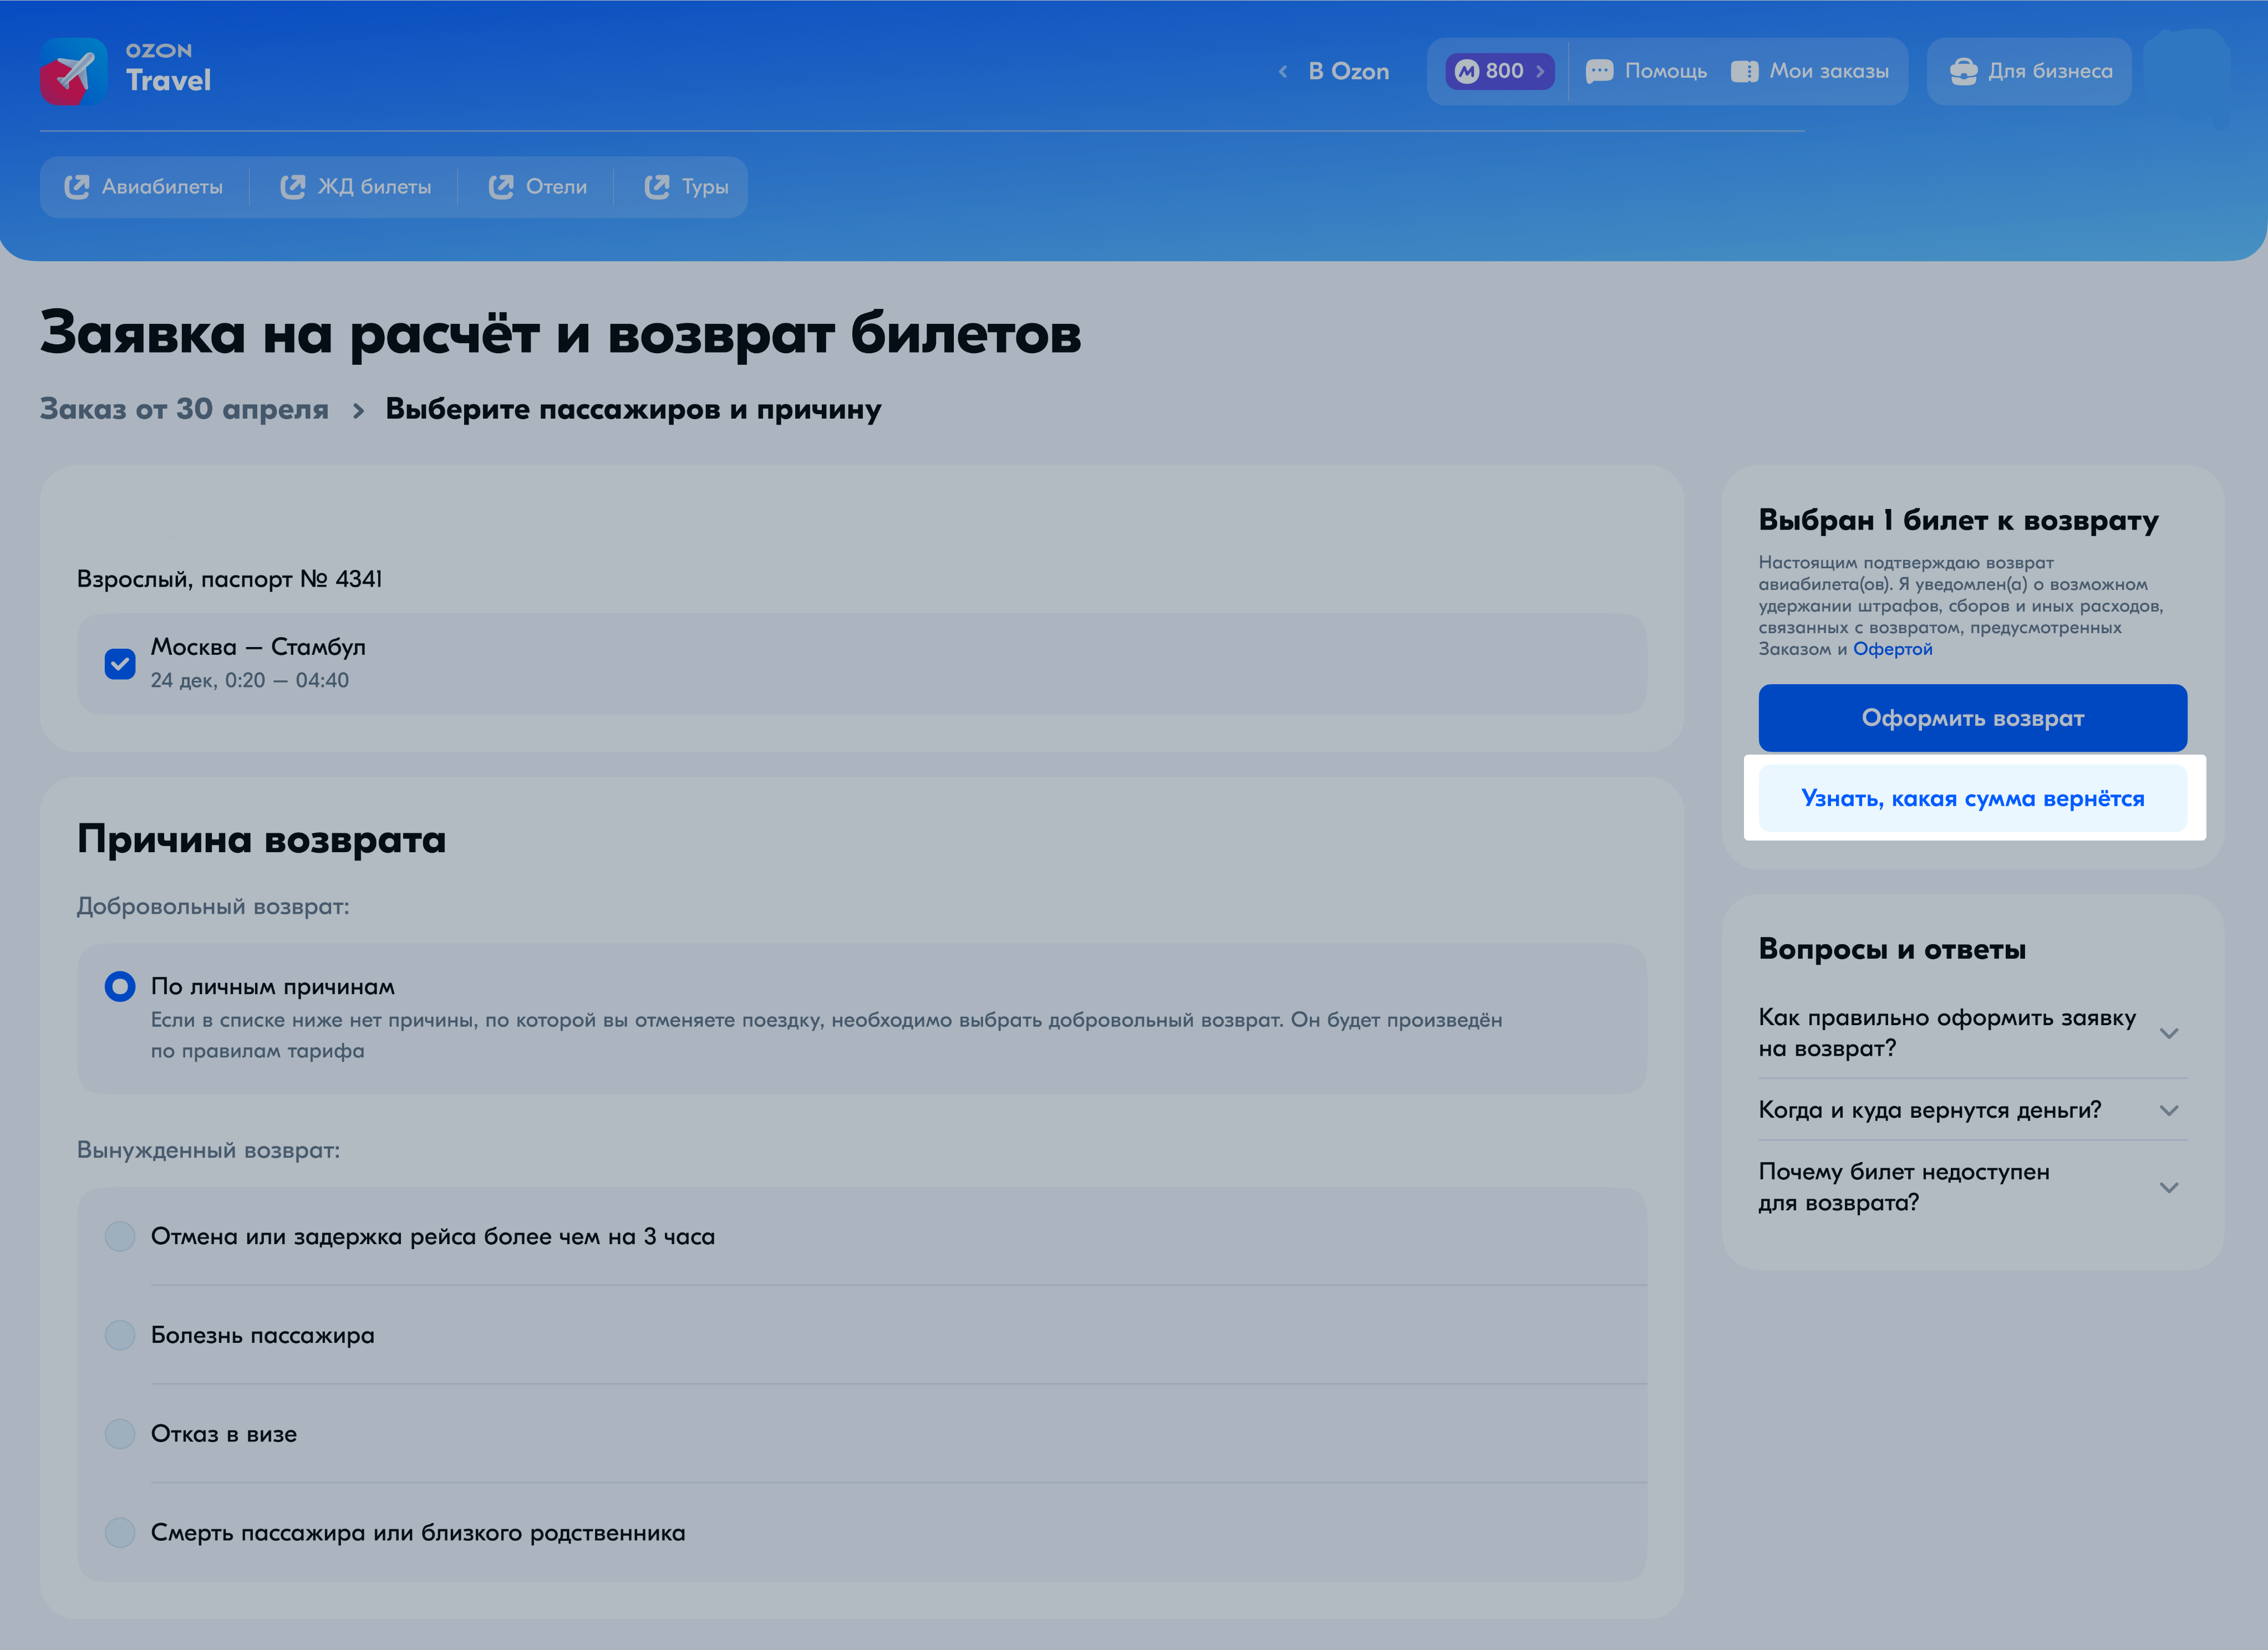The height and width of the screenshot is (1650, 2268).
Task: Click the Вынужденный возврат section label
Action: coord(209,1150)
